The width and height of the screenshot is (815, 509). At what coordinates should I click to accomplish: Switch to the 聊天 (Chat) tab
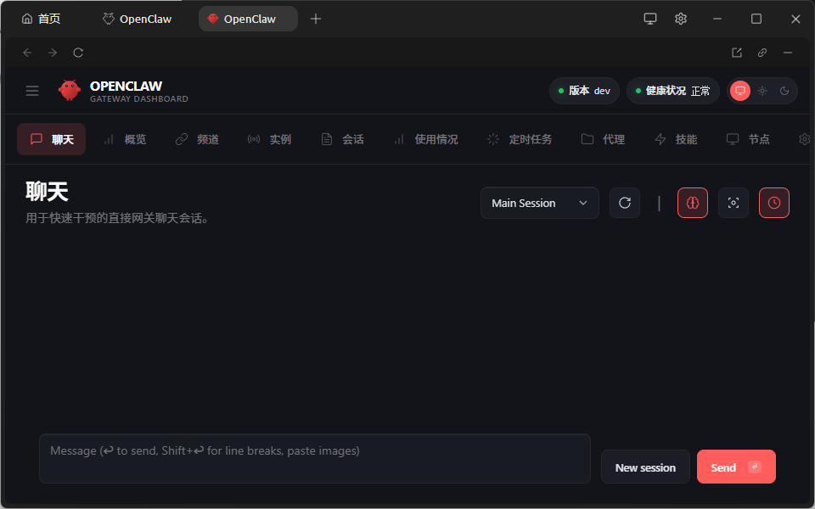51,139
